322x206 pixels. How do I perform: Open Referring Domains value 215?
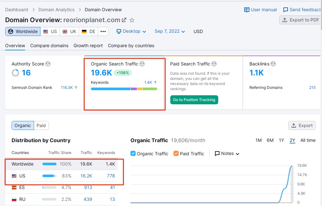click(312, 88)
